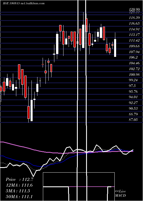The image size is (143, 201).
Task: Click the 5MA : 111.5 readout
Action: coord(18,191)
